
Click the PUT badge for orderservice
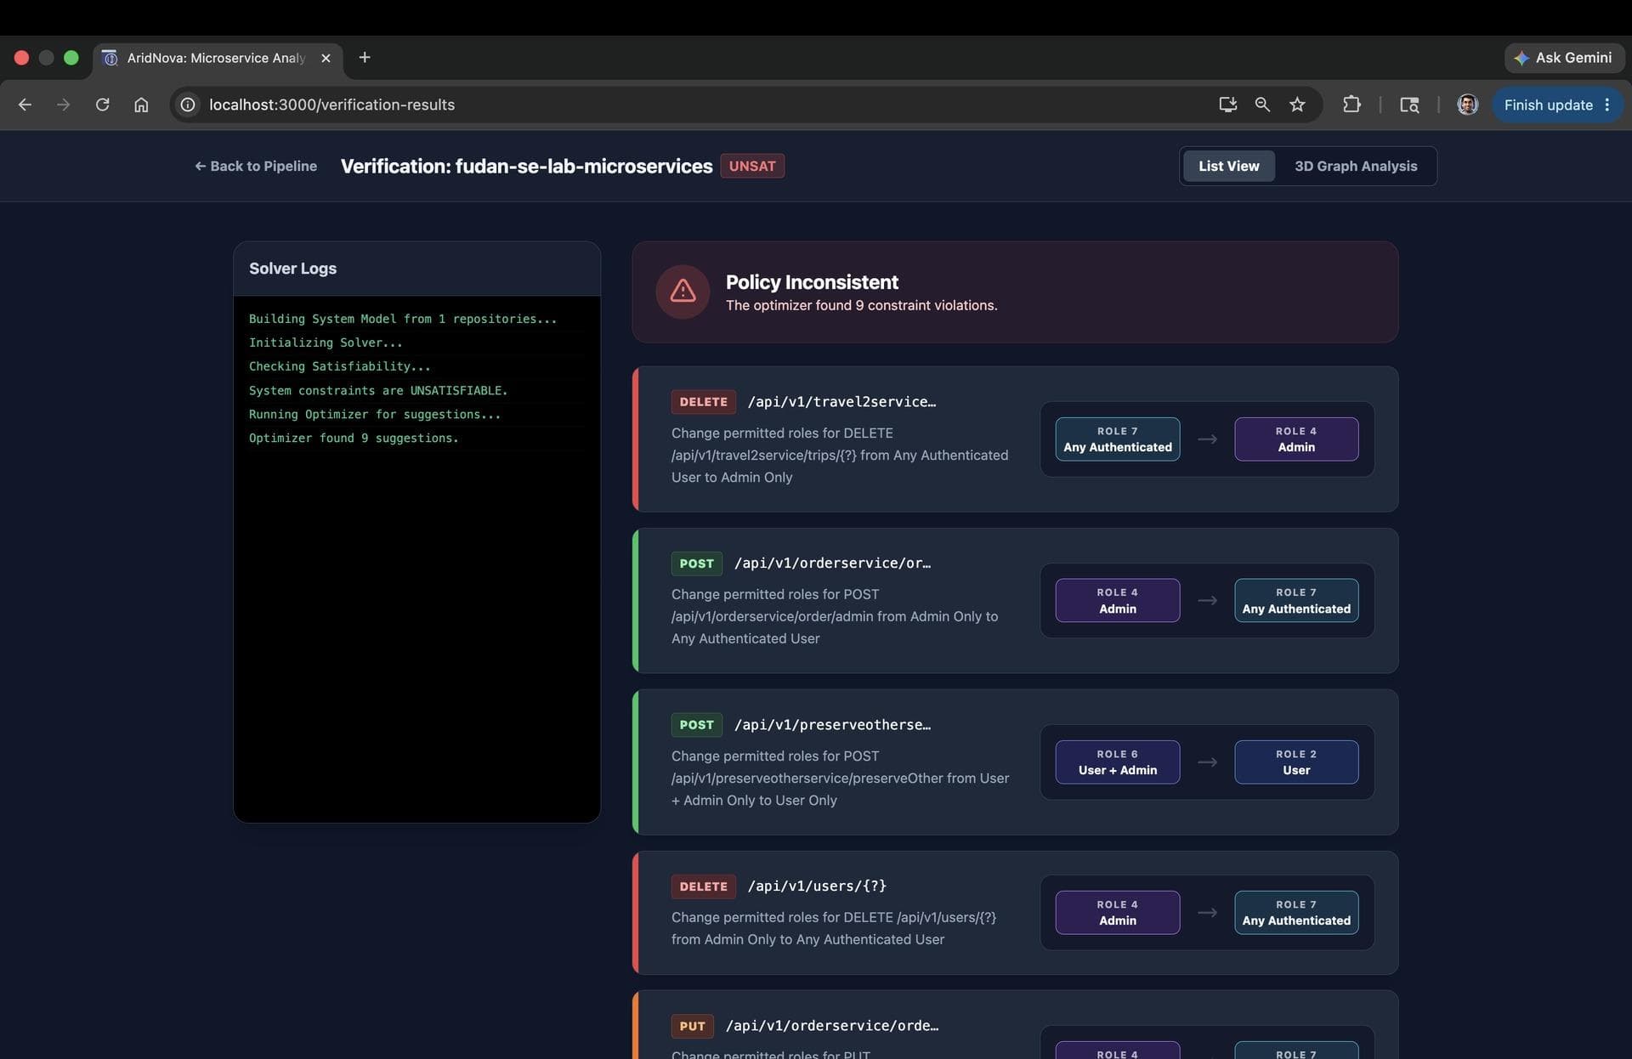click(x=692, y=1026)
